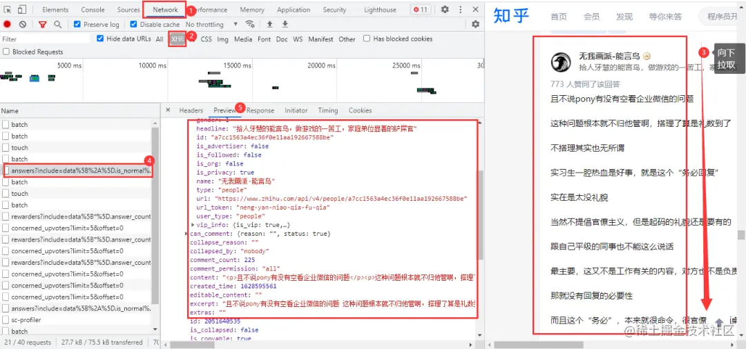The width and height of the screenshot is (746, 349).
Task: Select the Network tab
Action: [165, 10]
